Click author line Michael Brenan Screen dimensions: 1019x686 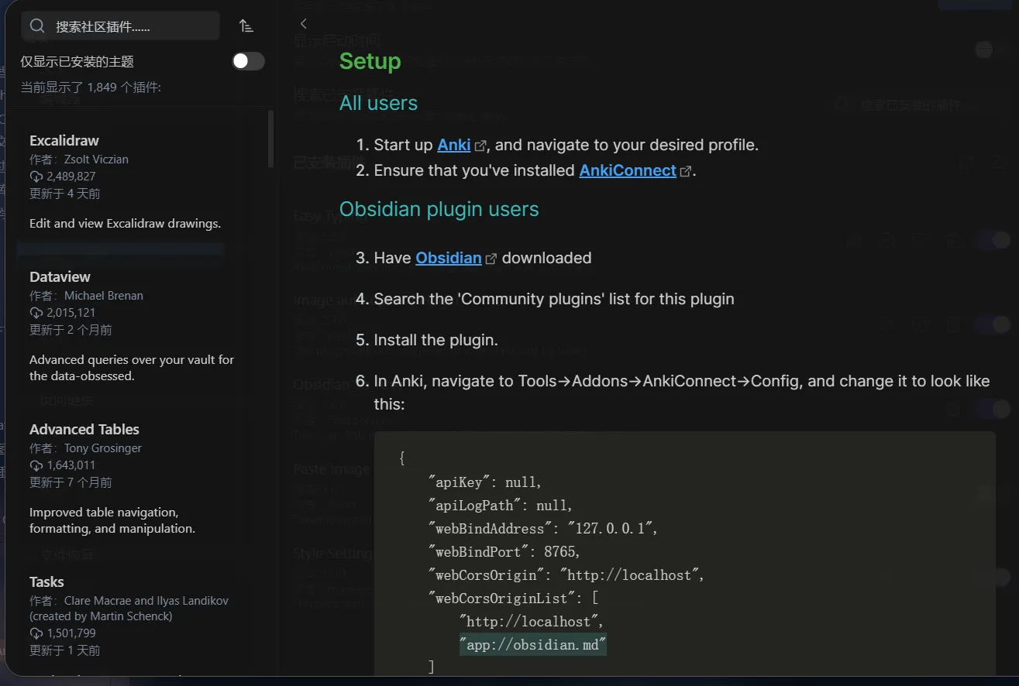(x=86, y=295)
